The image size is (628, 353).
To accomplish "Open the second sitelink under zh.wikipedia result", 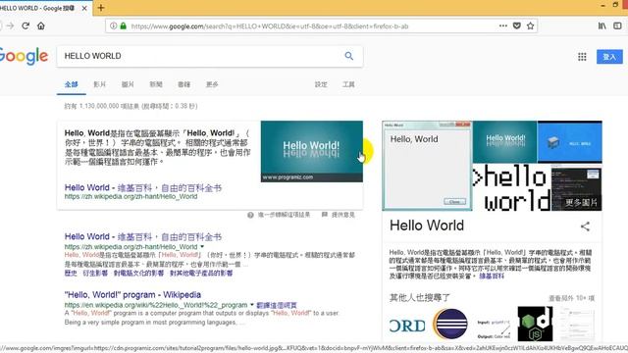I will tap(95, 273).
